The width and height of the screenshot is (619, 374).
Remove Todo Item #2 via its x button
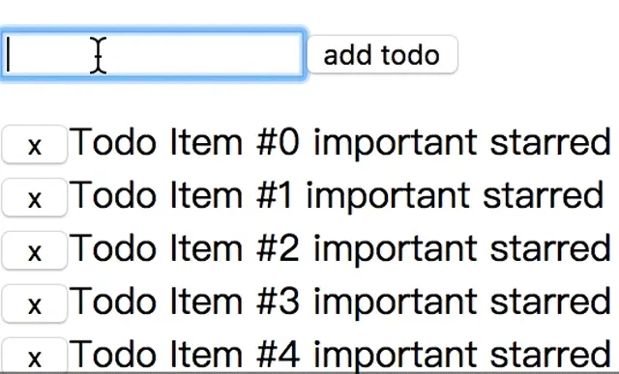[35, 250]
